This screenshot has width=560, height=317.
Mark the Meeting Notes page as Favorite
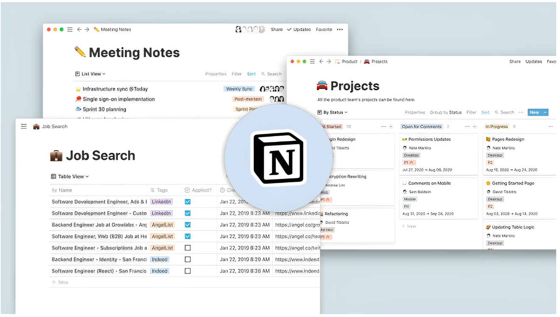click(324, 30)
